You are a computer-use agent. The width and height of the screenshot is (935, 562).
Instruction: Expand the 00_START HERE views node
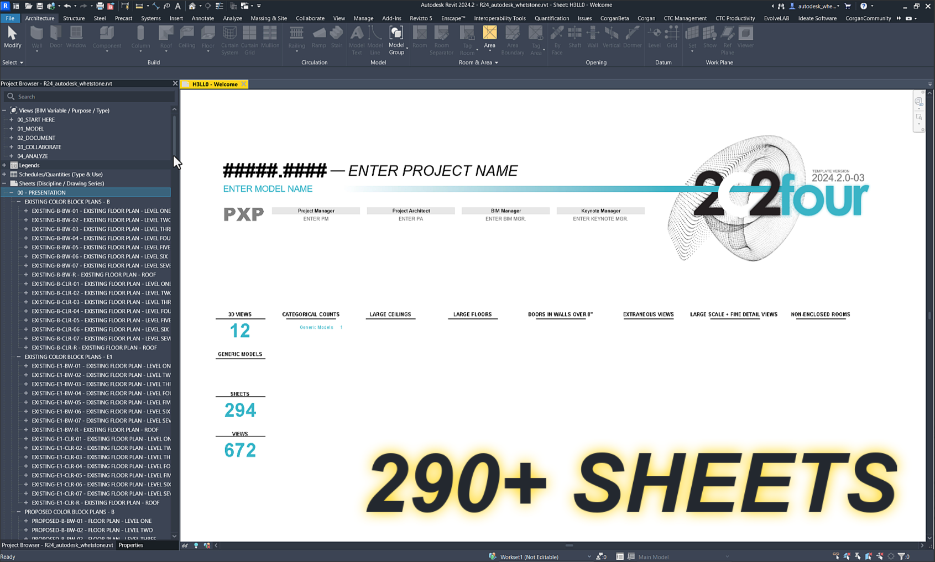coord(11,119)
